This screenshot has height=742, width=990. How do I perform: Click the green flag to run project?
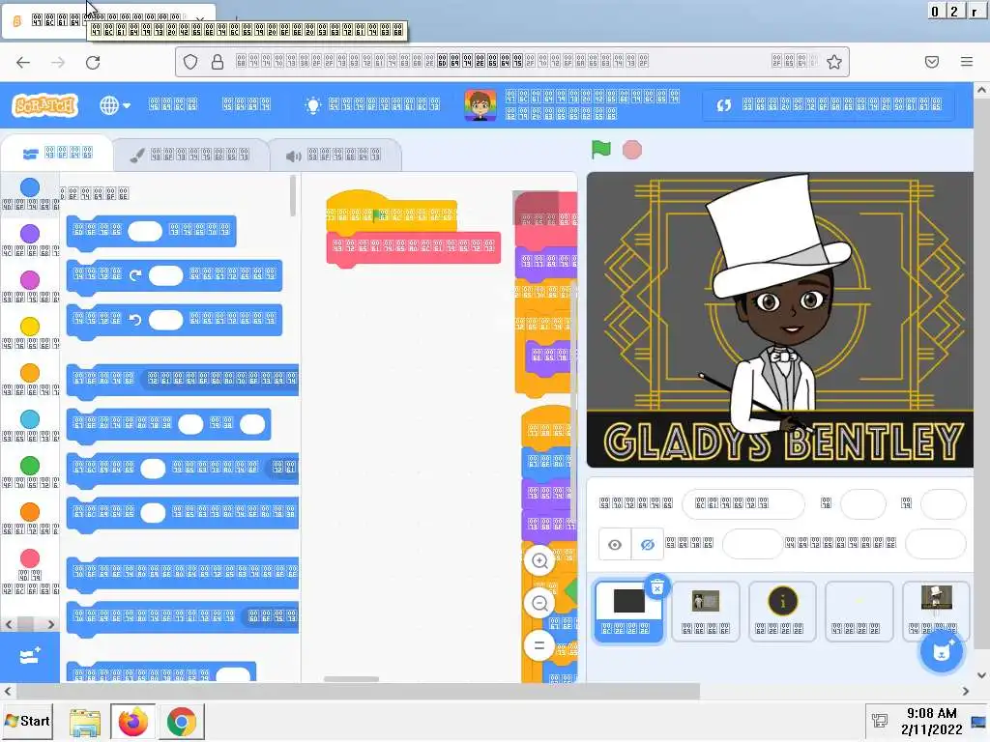pyautogui.click(x=601, y=150)
